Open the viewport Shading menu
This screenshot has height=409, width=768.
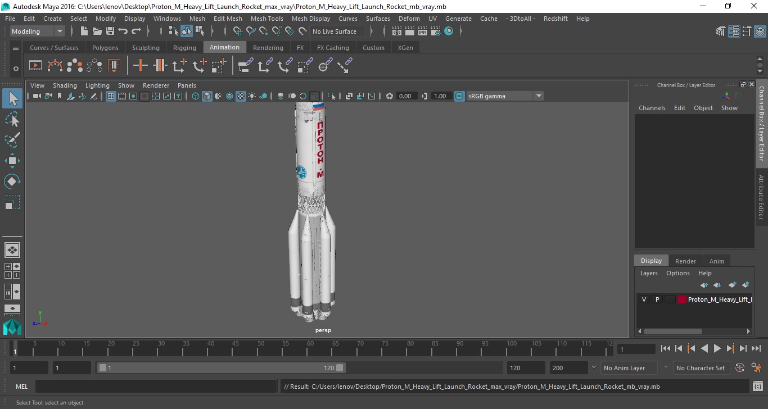pos(65,85)
